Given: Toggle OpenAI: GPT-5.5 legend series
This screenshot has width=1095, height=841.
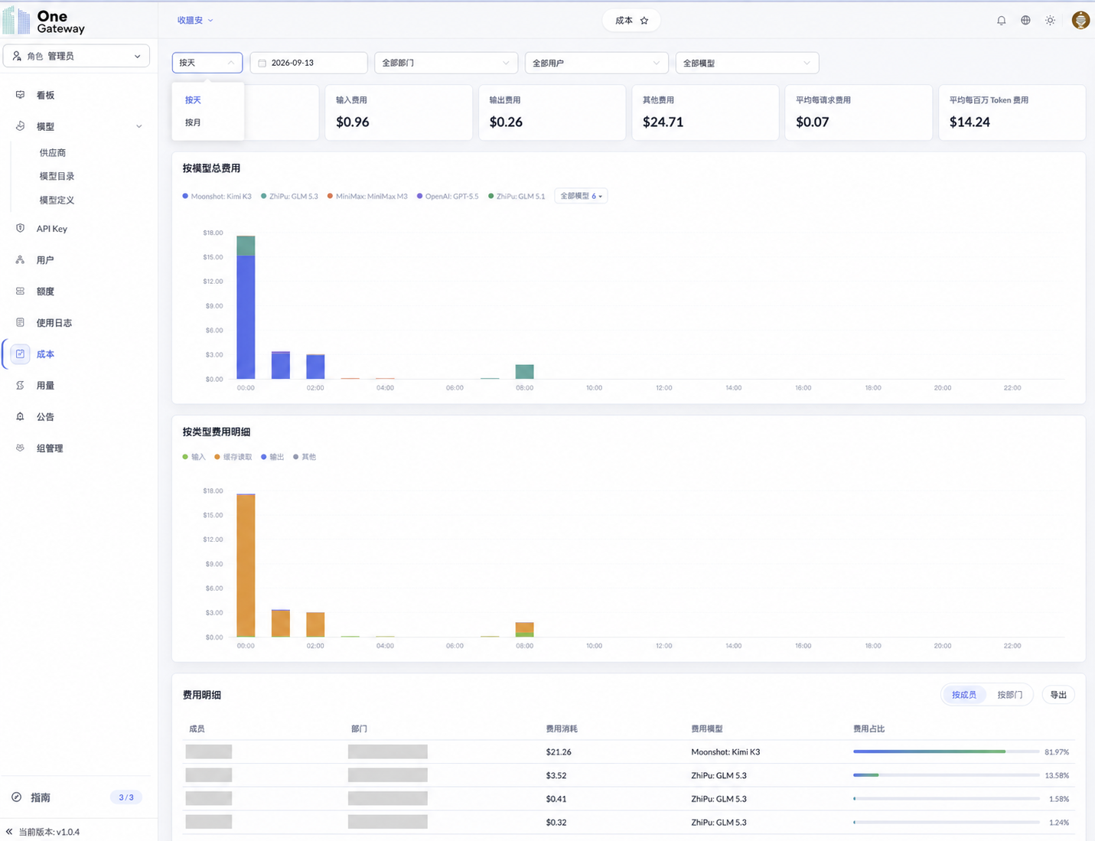Looking at the screenshot, I should click(x=448, y=197).
